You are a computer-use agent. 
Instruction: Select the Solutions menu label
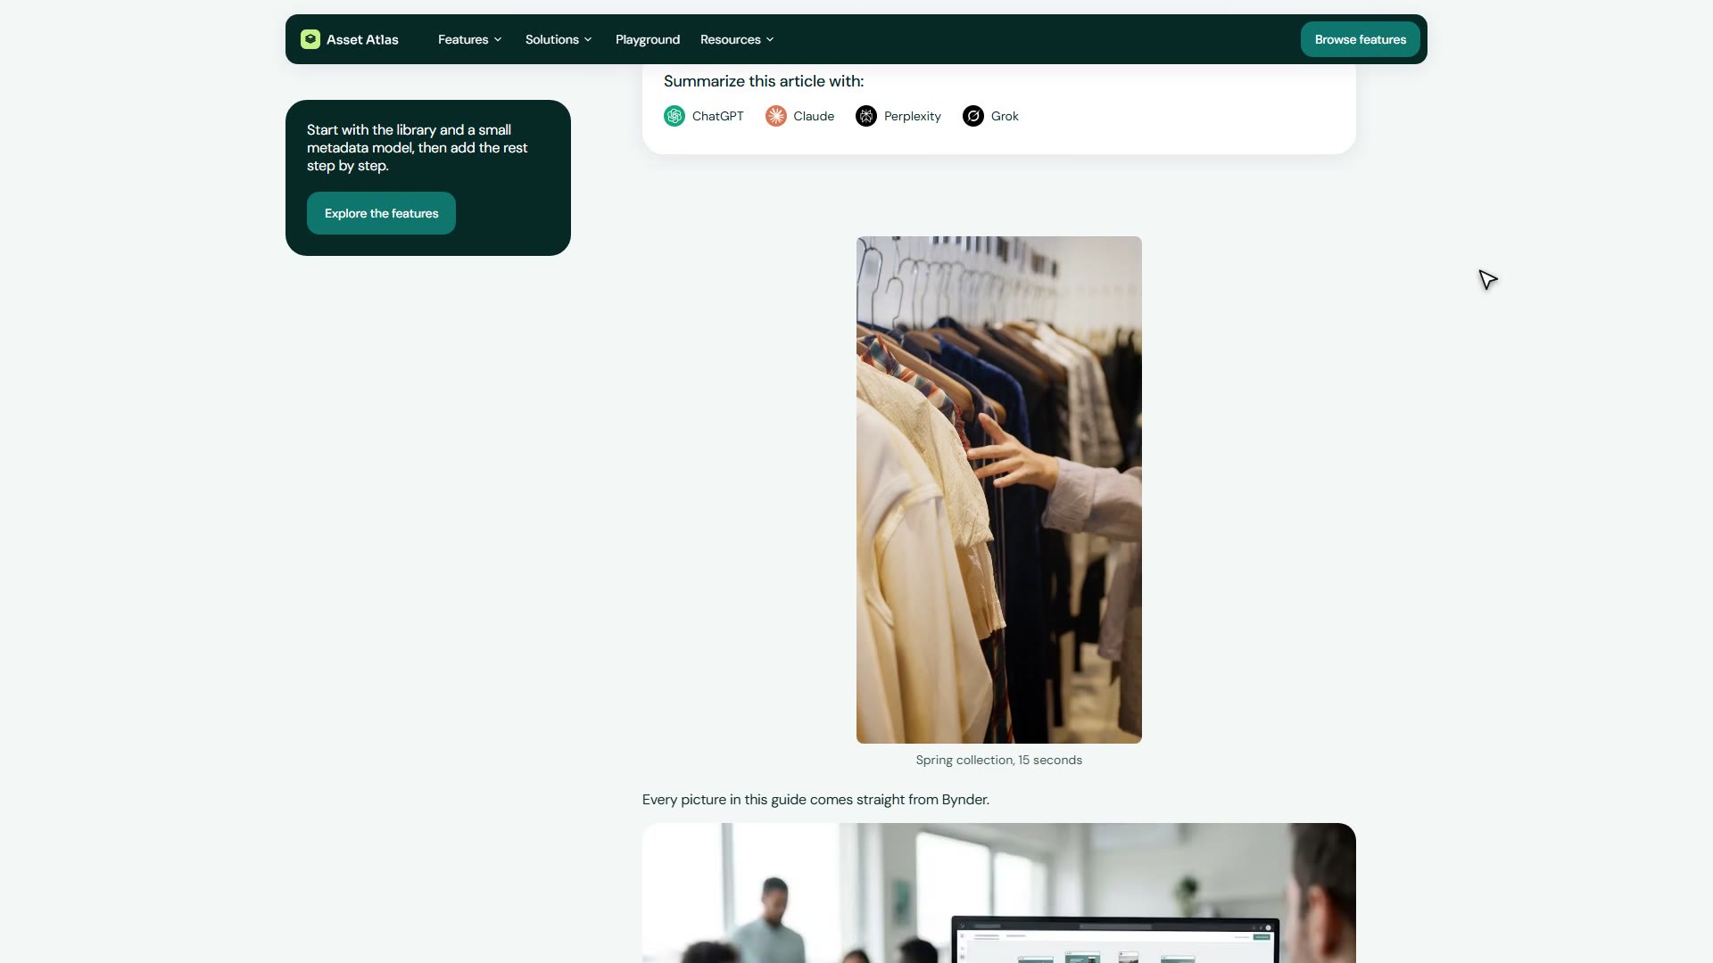click(x=551, y=39)
